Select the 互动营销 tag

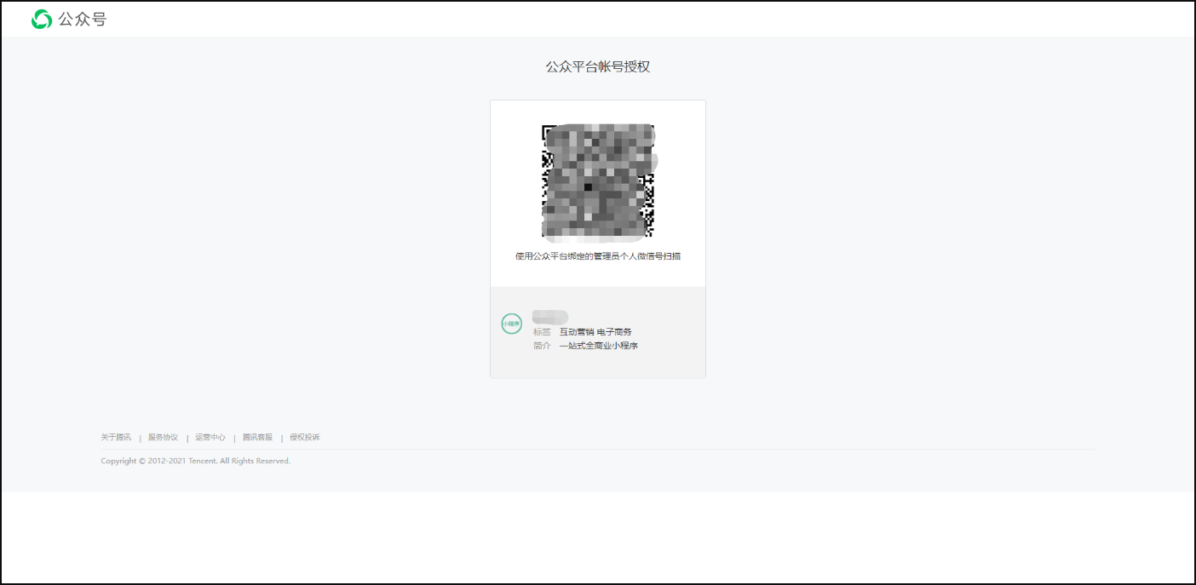[577, 332]
